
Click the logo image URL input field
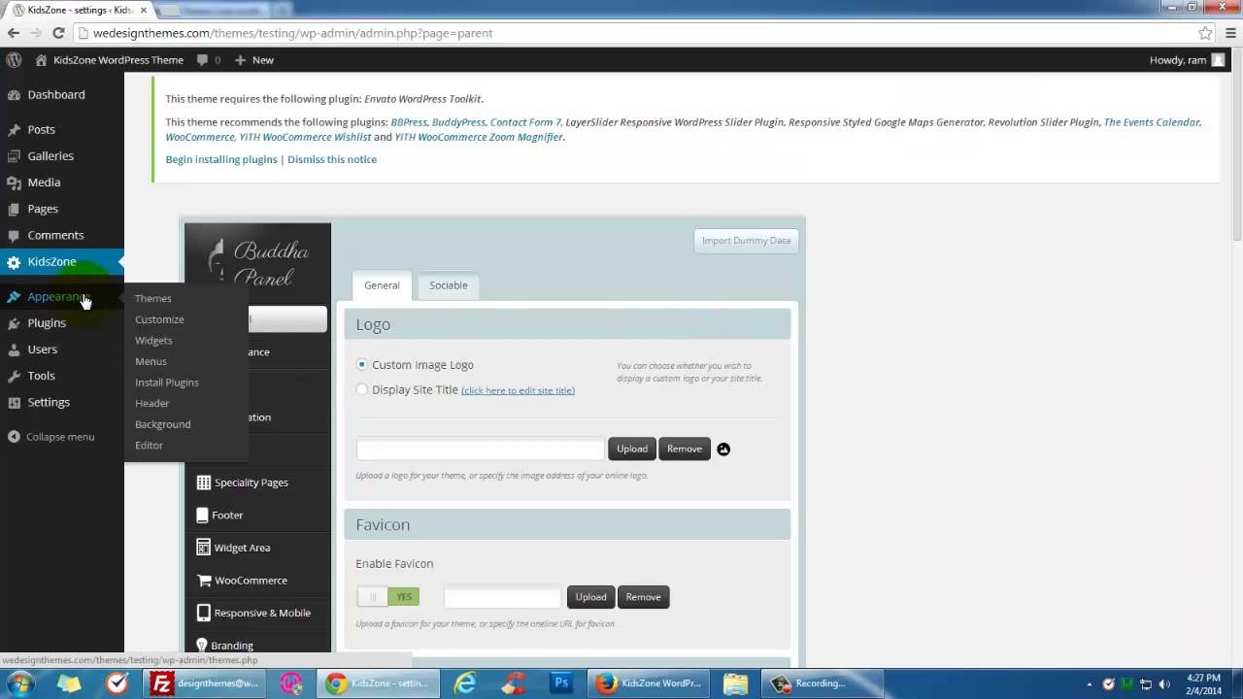481,449
